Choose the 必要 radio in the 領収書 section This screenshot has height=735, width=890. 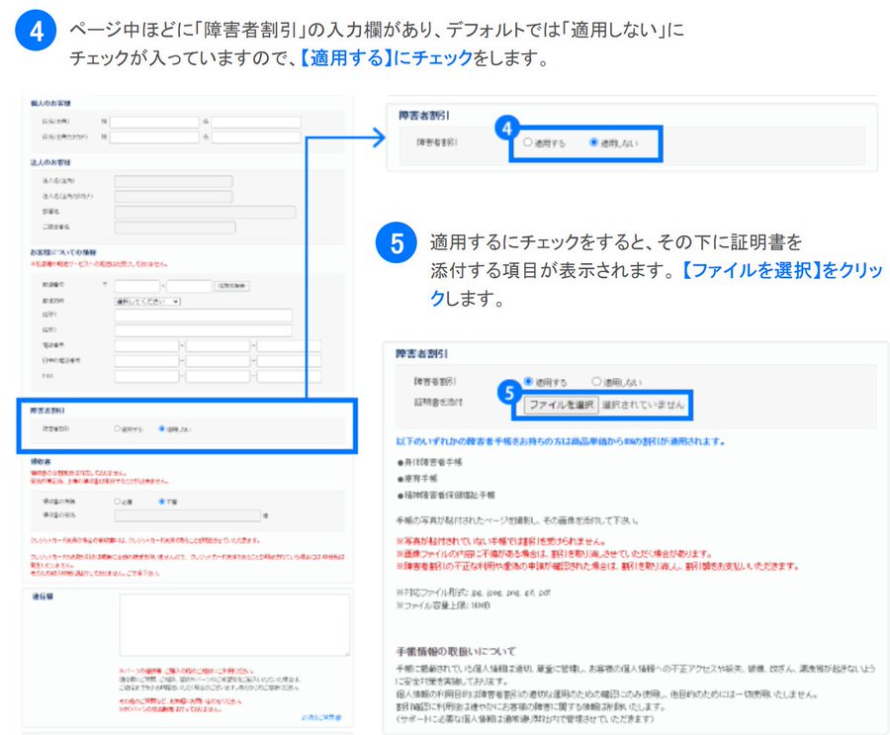[118, 502]
